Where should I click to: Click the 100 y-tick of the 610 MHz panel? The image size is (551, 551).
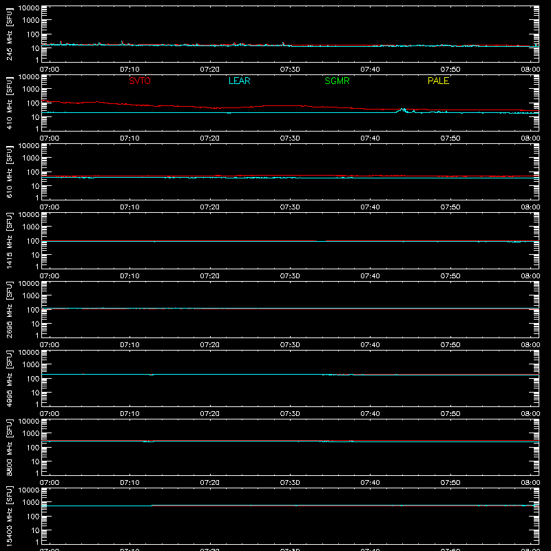(x=33, y=172)
